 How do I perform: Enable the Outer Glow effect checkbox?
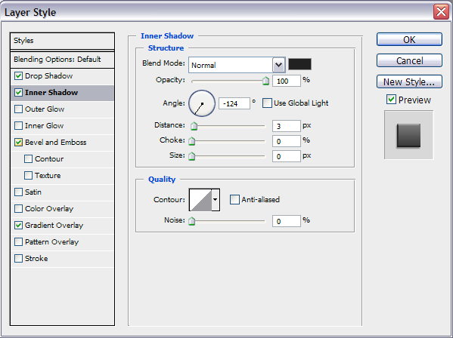(x=18, y=109)
